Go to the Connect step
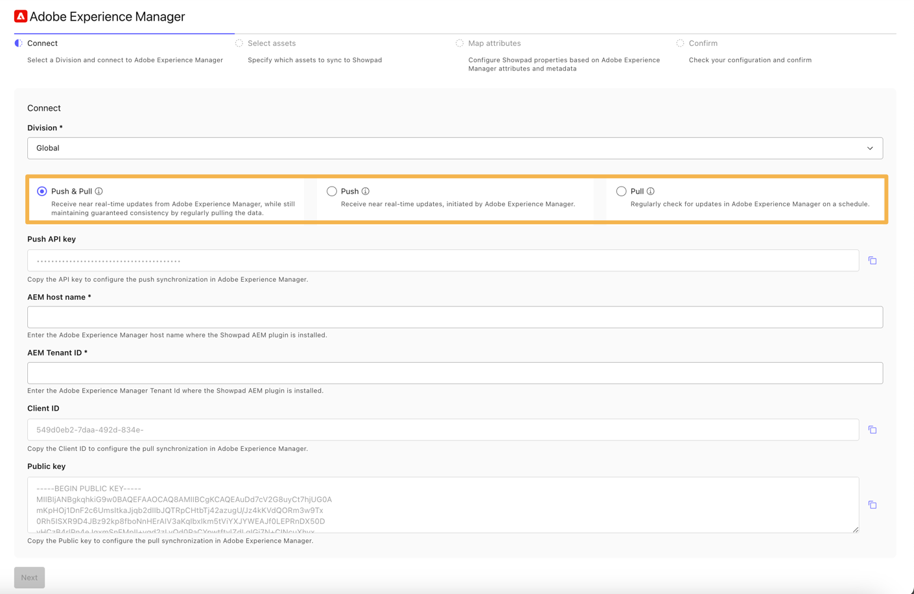The height and width of the screenshot is (594, 914). 42,43
